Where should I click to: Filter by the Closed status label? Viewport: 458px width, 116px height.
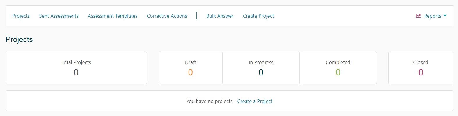[420, 62]
